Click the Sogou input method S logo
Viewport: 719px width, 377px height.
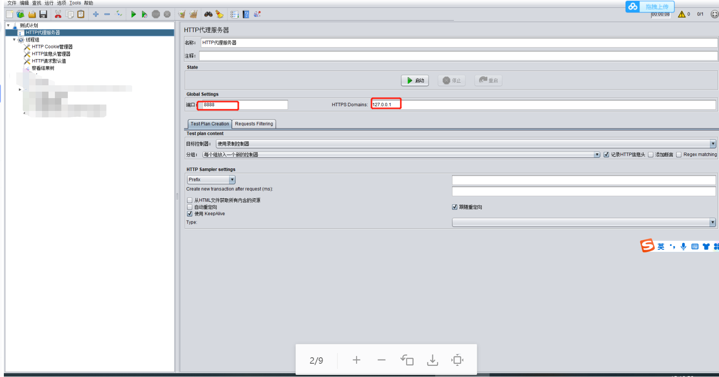click(647, 246)
